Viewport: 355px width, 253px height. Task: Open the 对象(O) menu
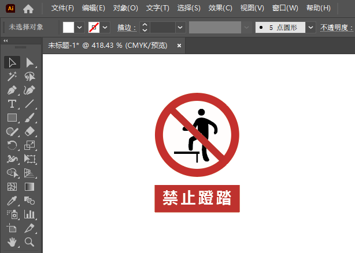pyautogui.click(x=125, y=8)
